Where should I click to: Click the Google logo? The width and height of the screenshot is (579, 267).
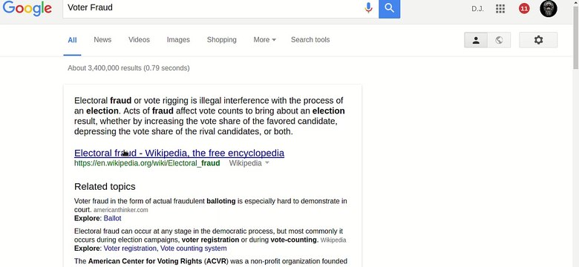pos(27,8)
